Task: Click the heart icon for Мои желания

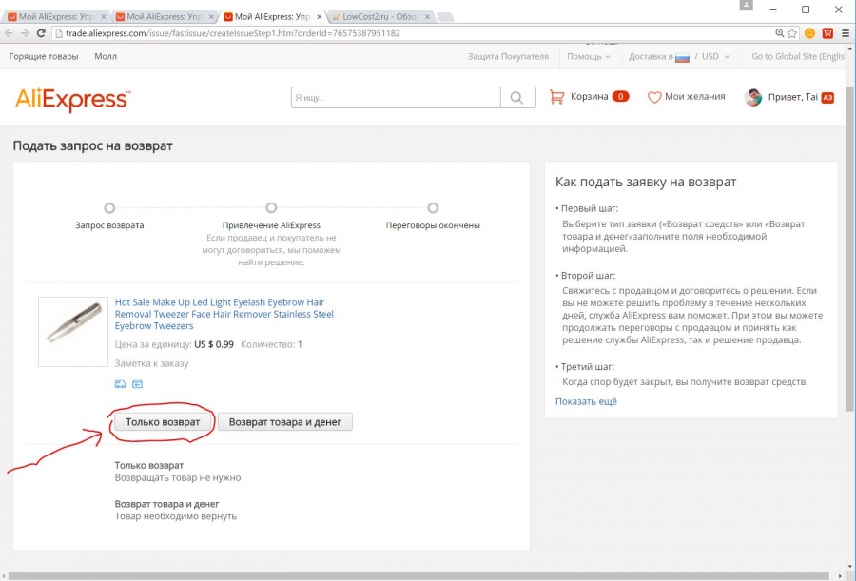Action: click(654, 97)
